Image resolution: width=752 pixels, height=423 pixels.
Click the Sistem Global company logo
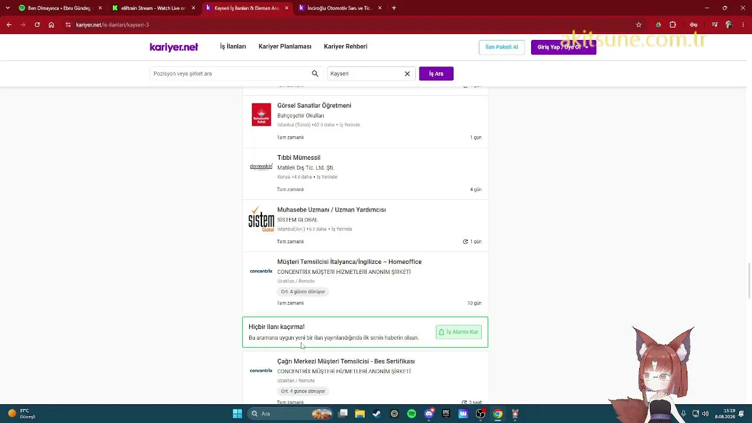point(261,219)
